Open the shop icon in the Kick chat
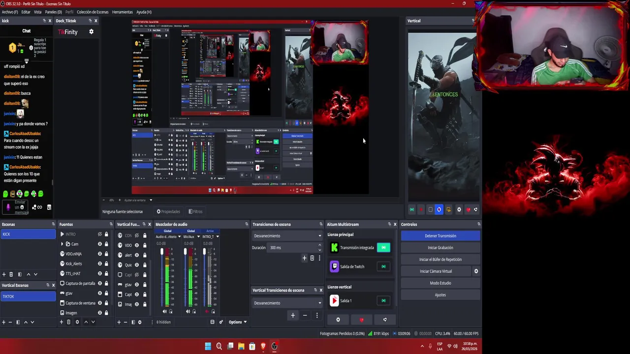 click(x=49, y=207)
